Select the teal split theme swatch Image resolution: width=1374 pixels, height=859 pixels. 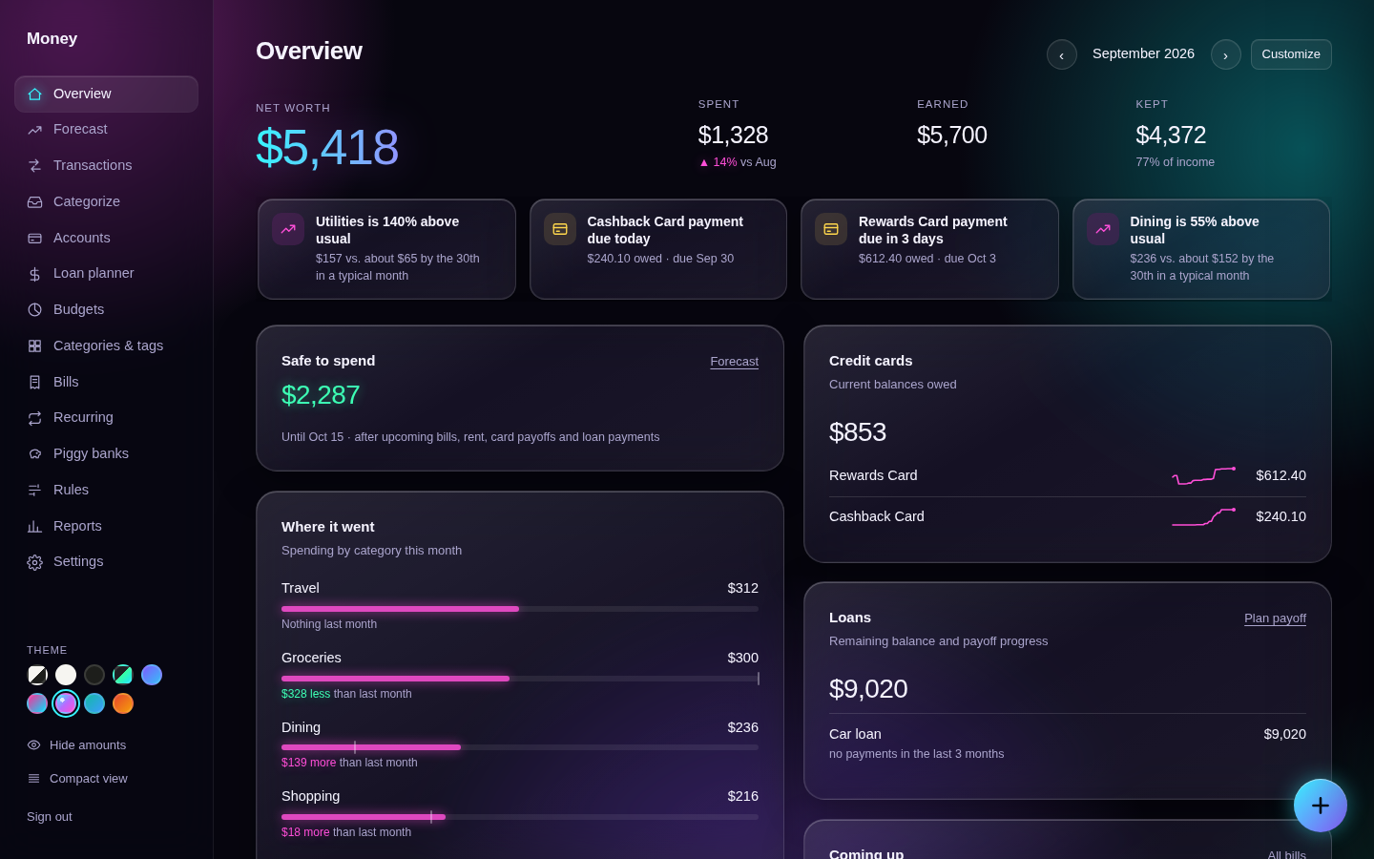coord(123,676)
